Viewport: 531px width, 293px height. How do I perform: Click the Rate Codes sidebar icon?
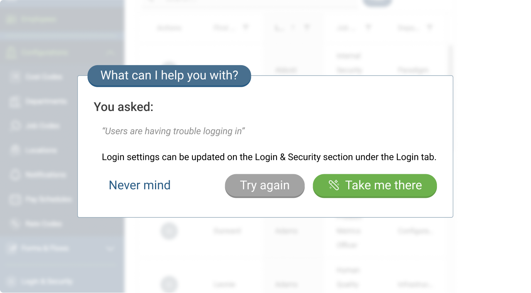tap(15, 224)
